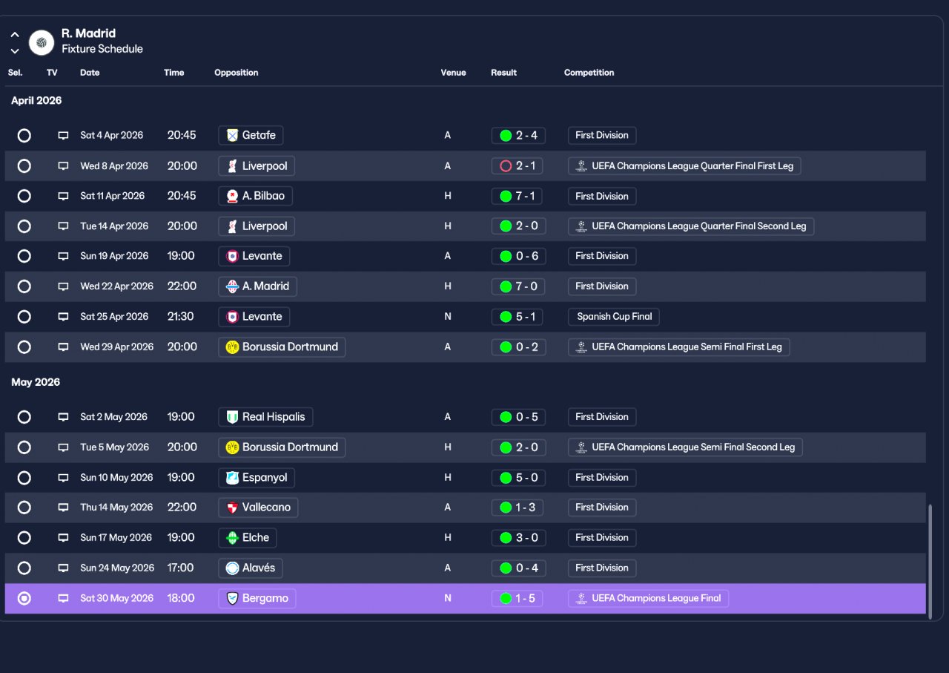Click the TV icon for the Bergamo final
This screenshot has height=673, width=949.
pos(64,599)
